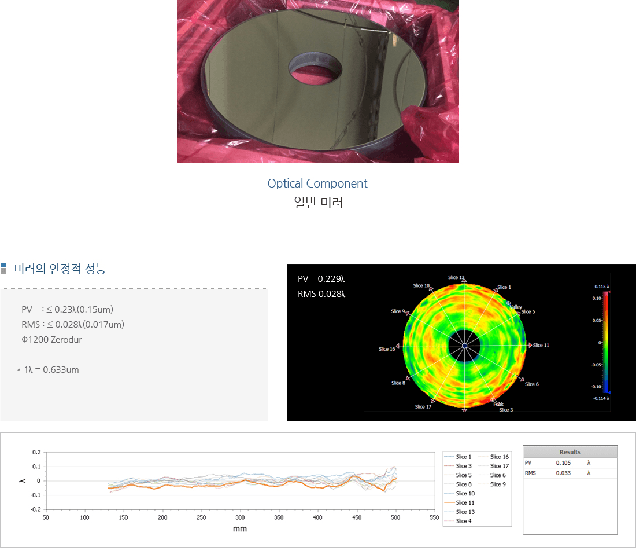The width and height of the screenshot is (636, 558).
Task: Click 'Slice 10' in the chart legend
Action: pos(465,494)
